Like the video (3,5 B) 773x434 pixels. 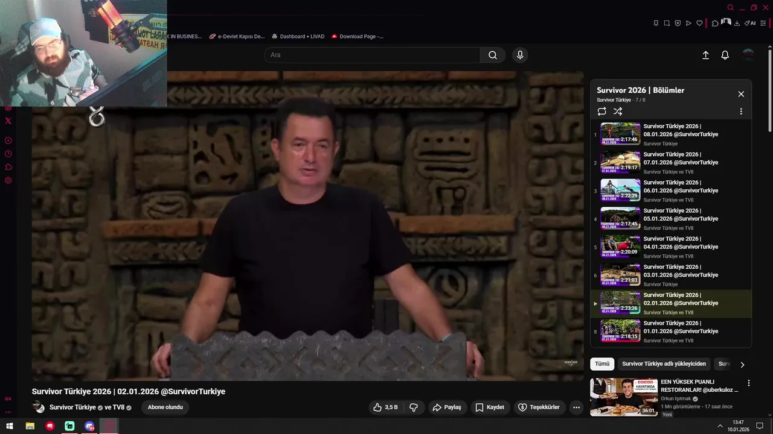385,407
